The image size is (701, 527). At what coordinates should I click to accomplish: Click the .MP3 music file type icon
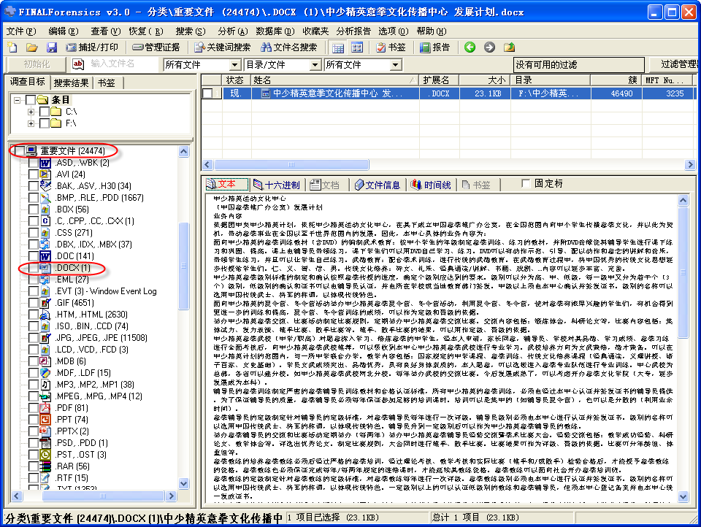click(45, 385)
